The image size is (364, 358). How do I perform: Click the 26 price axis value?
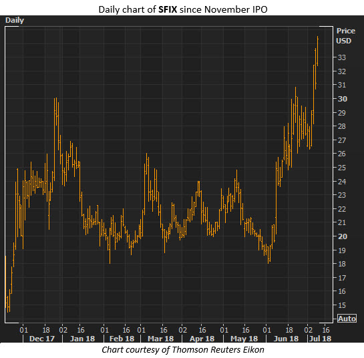(x=342, y=154)
